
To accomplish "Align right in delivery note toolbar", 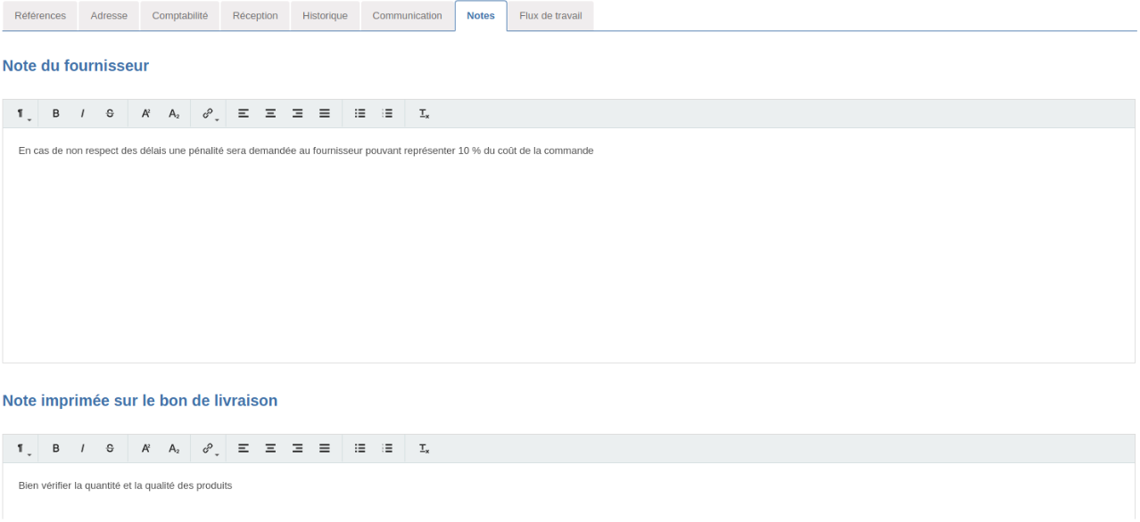I will pyautogui.click(x=298, y=449).
